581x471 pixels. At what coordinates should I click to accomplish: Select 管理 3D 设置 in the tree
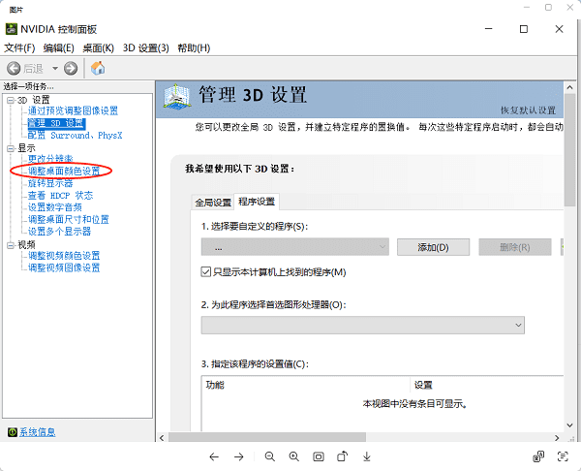(x=56, y=123)
